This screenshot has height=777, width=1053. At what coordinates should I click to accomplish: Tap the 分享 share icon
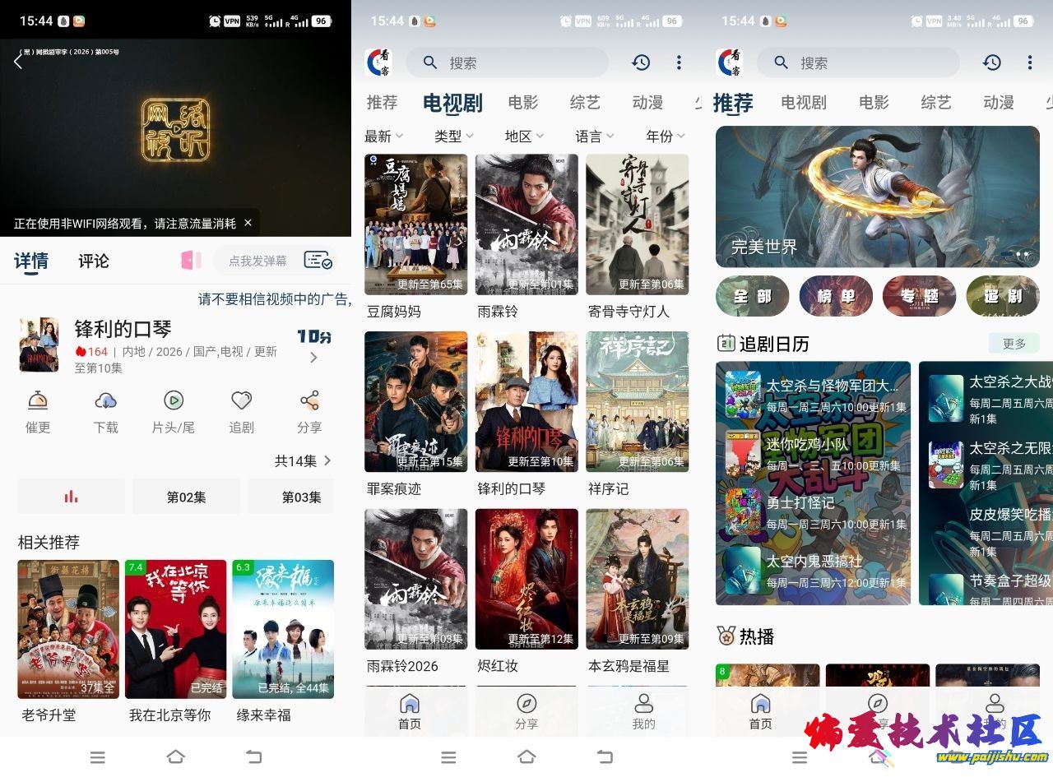tap(309, 400)
